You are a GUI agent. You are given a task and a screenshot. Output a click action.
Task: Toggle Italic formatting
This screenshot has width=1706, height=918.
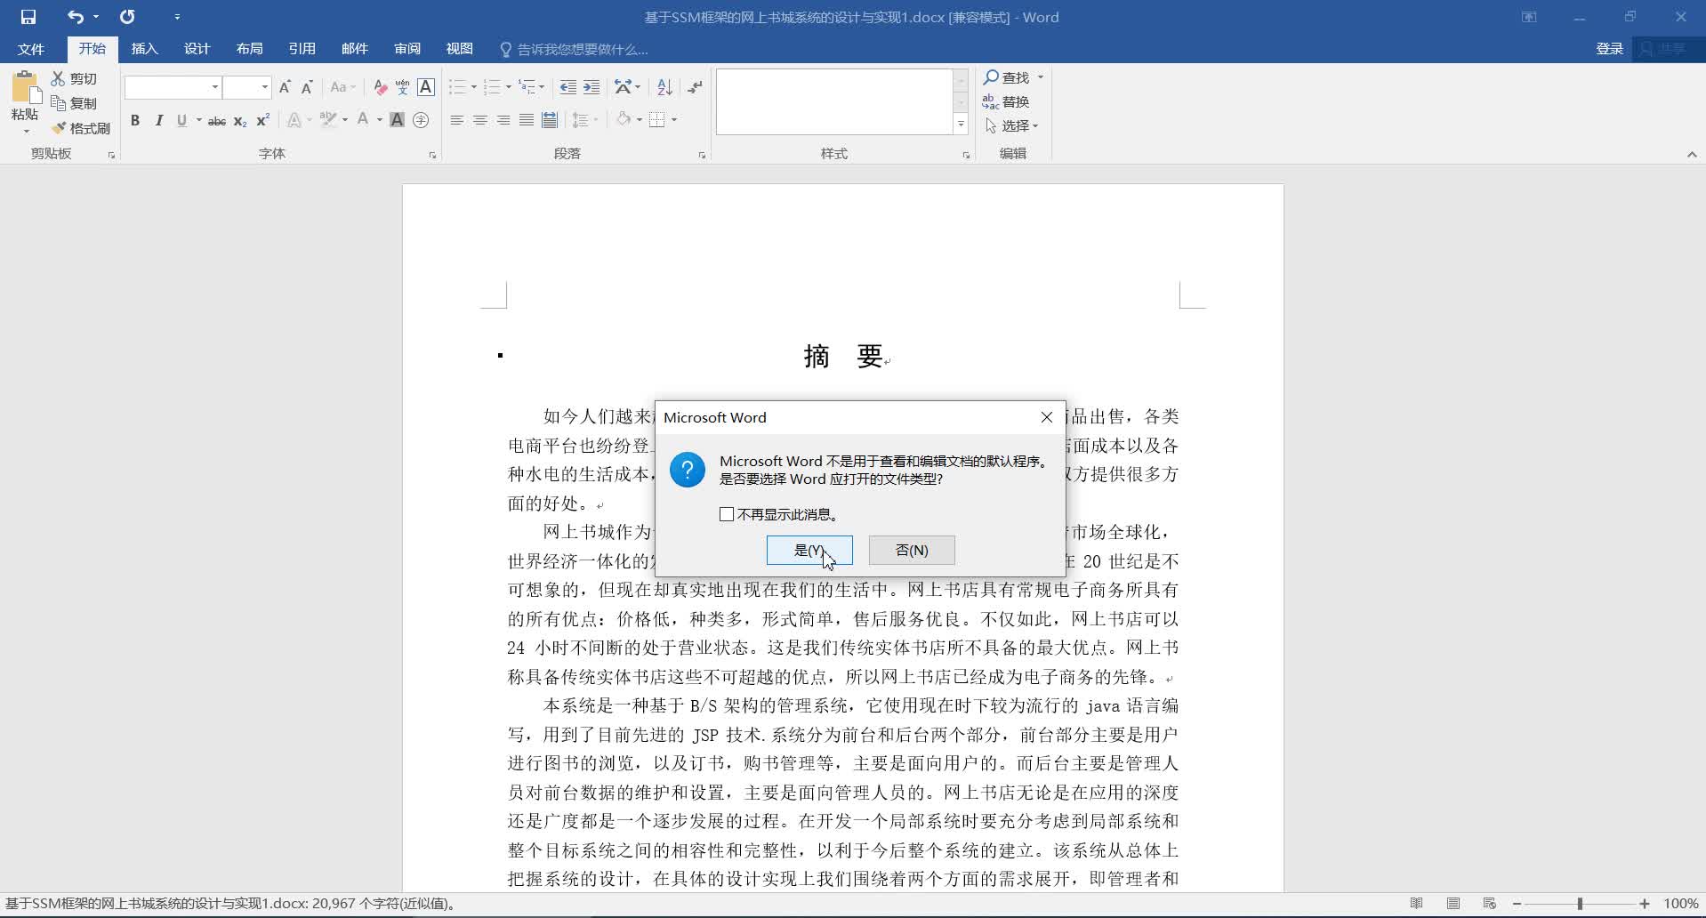tap(158, 120)
